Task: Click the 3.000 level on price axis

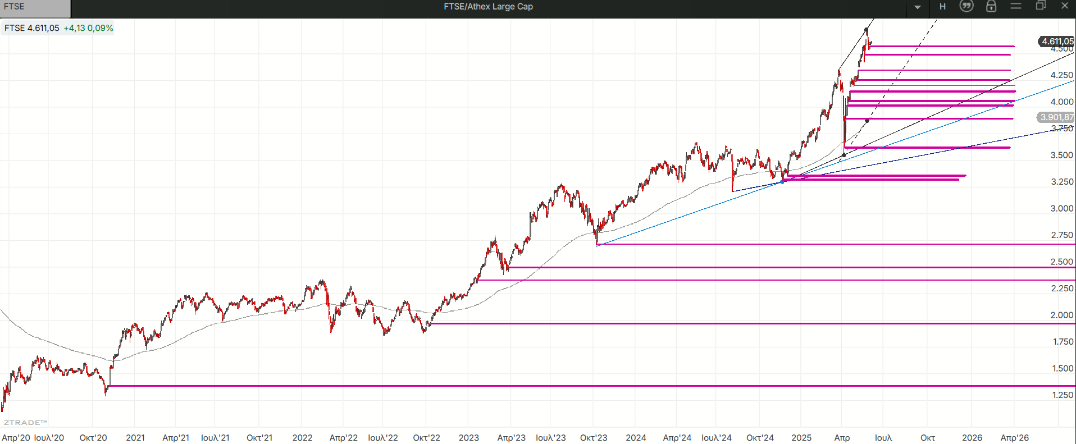Action: click(x=1061, y=208)
